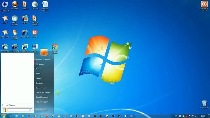
Task: Select the PICTURES folder icon on the desktop
Action: click(25, 48)
